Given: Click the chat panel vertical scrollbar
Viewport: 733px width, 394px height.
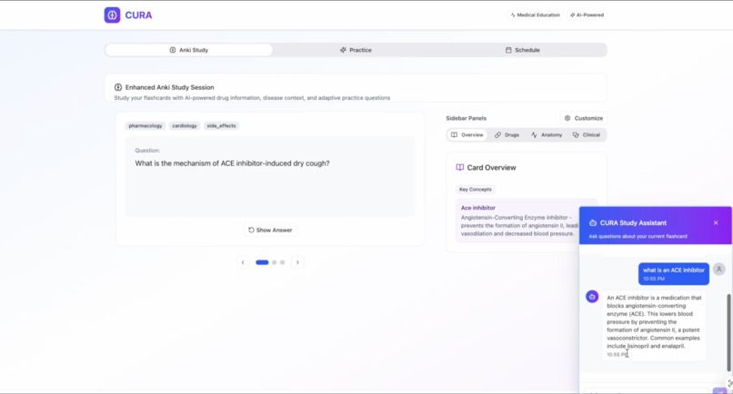Looking at the screenshot, I should [728, 333].
